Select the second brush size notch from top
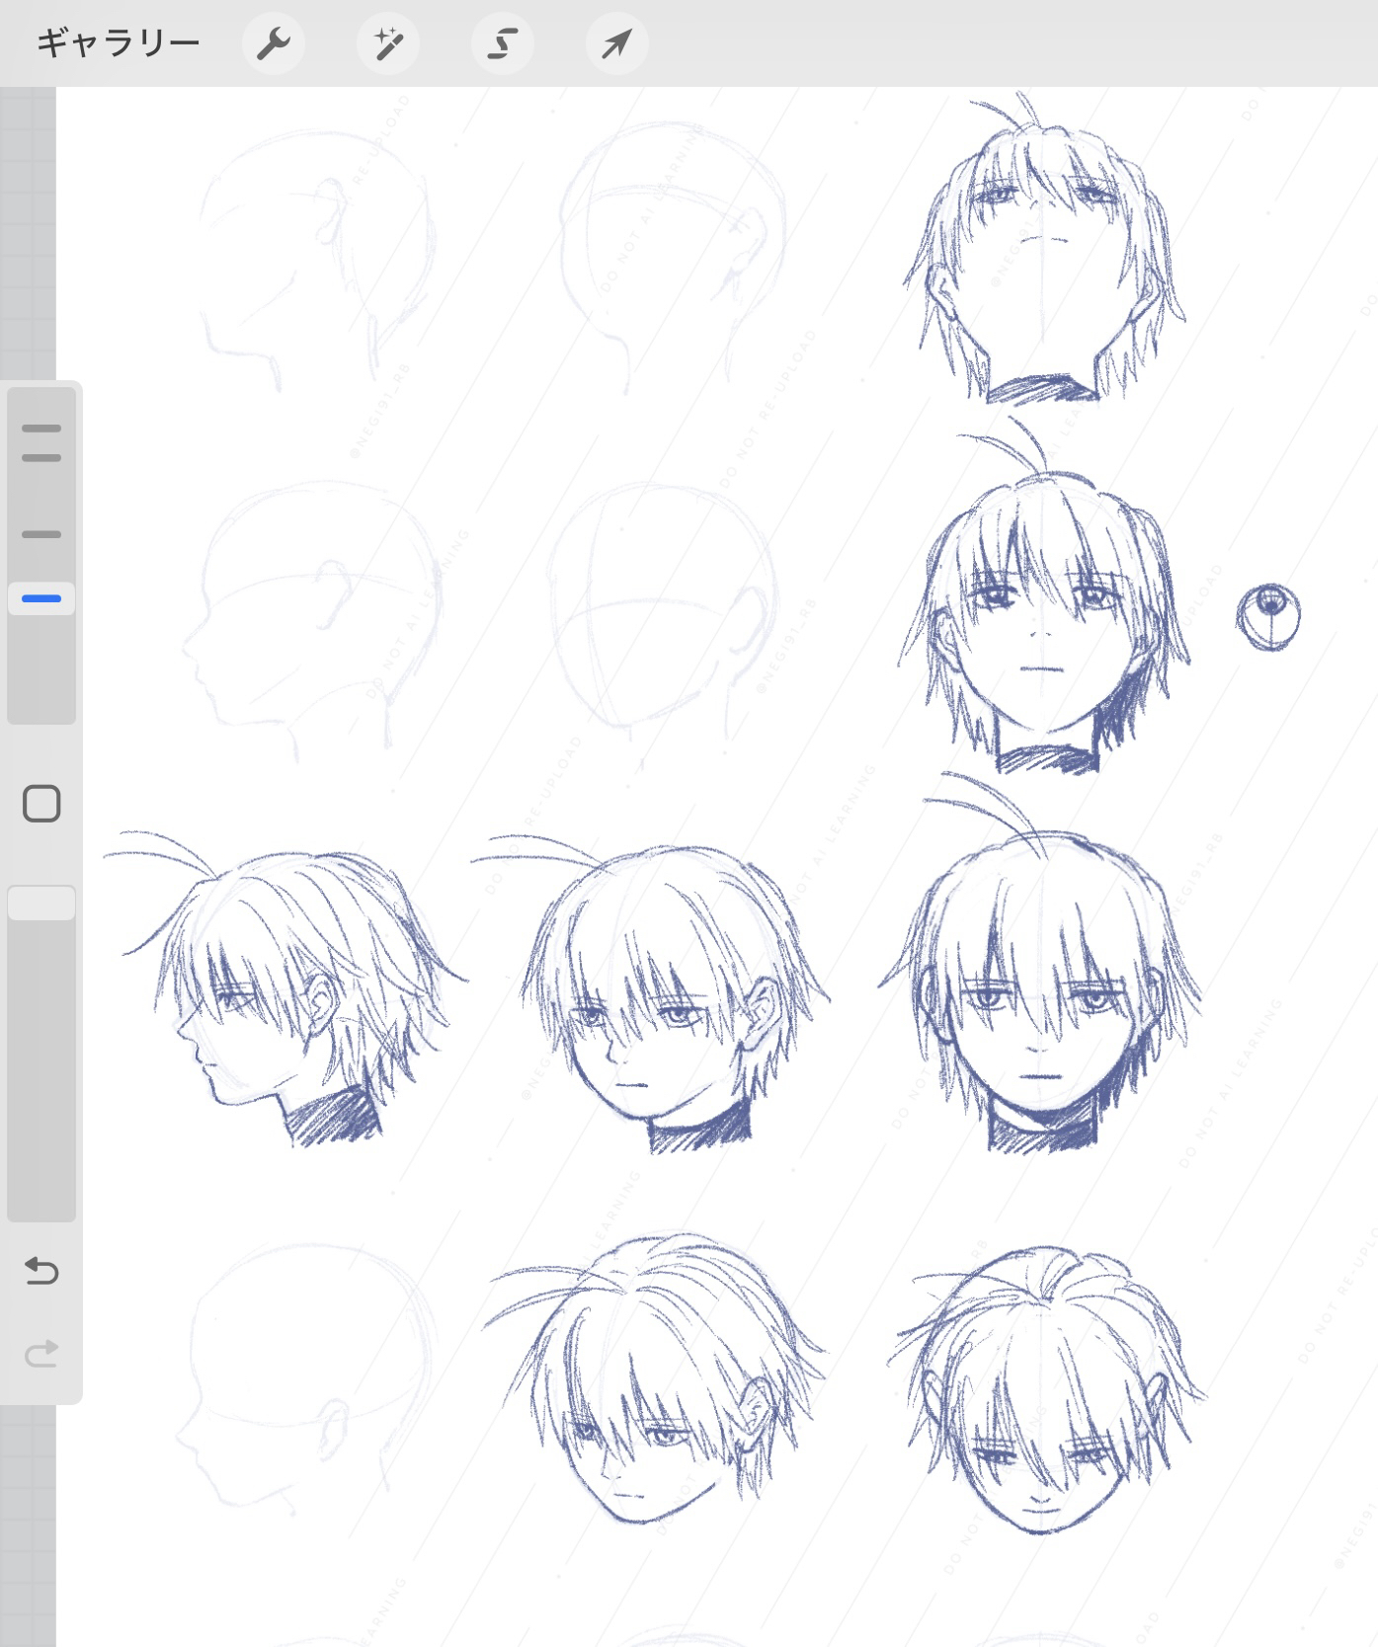The height and width of the screenshot is (1647, 1378). 41,458
